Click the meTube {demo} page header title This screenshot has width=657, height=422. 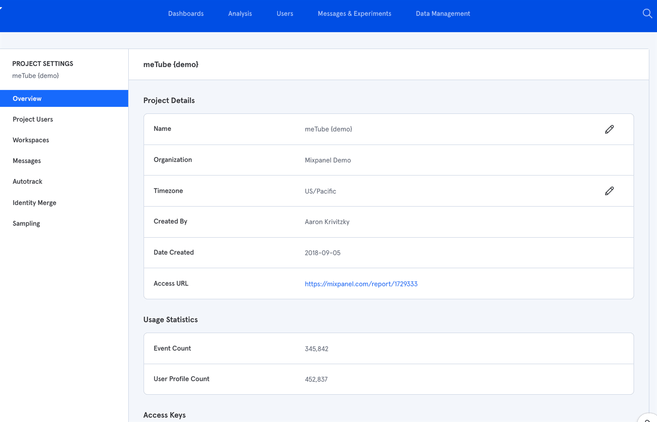(171, 64)
